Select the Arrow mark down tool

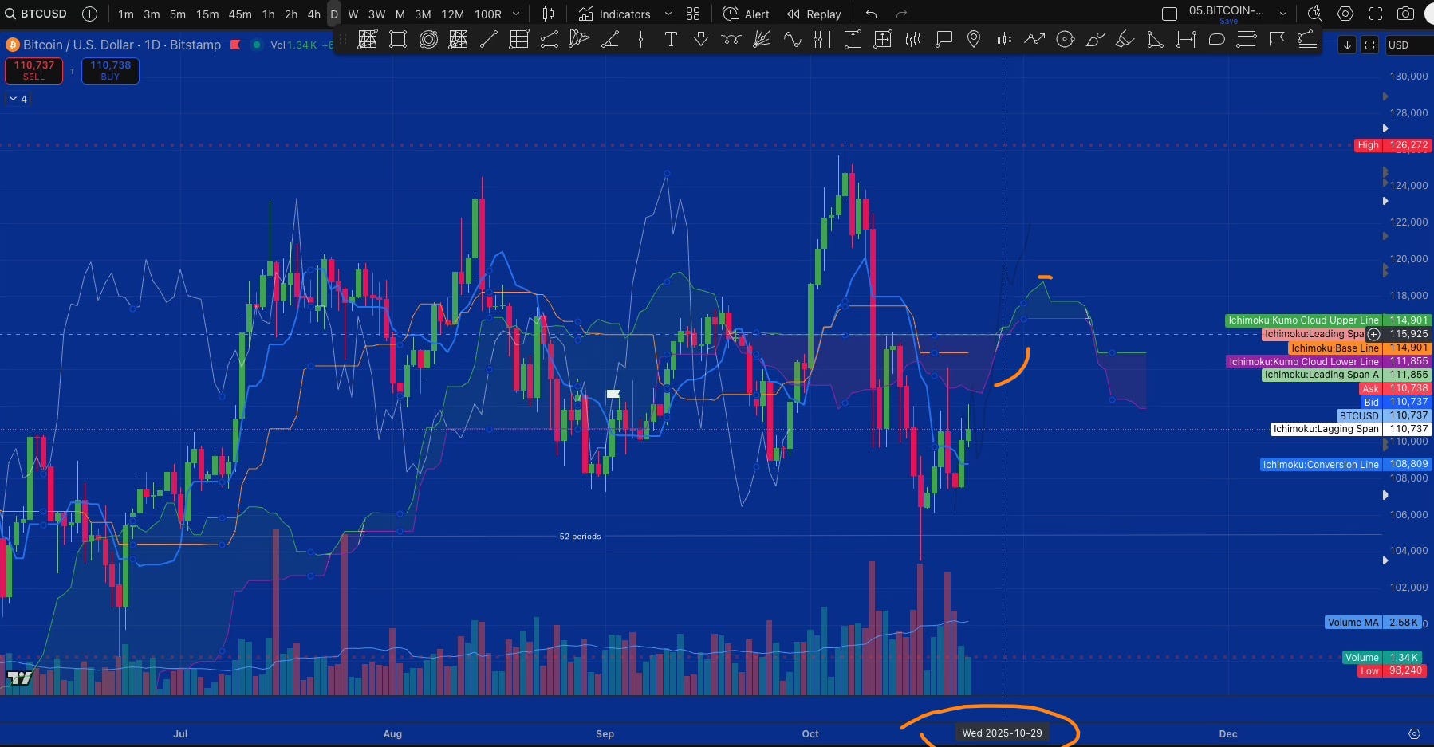[701, 39]
